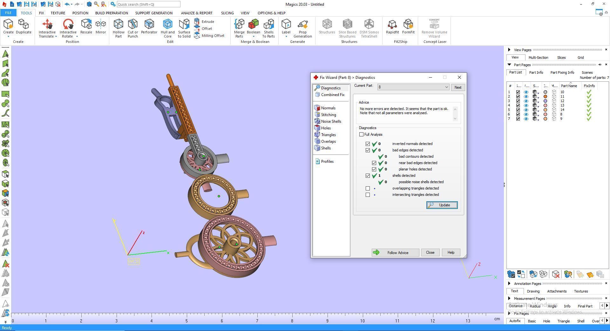This screenshot has height=331, width=610.
Task: Click Follow Advice button
Action: pyautogui.click(x=395, y=252)
